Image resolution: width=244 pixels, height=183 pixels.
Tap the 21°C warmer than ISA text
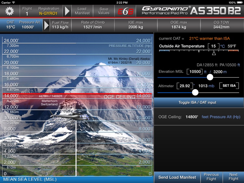(x=210, y=38)
